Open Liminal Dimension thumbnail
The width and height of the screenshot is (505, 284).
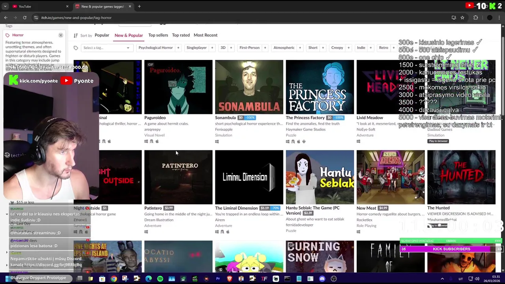click(249, 177)
